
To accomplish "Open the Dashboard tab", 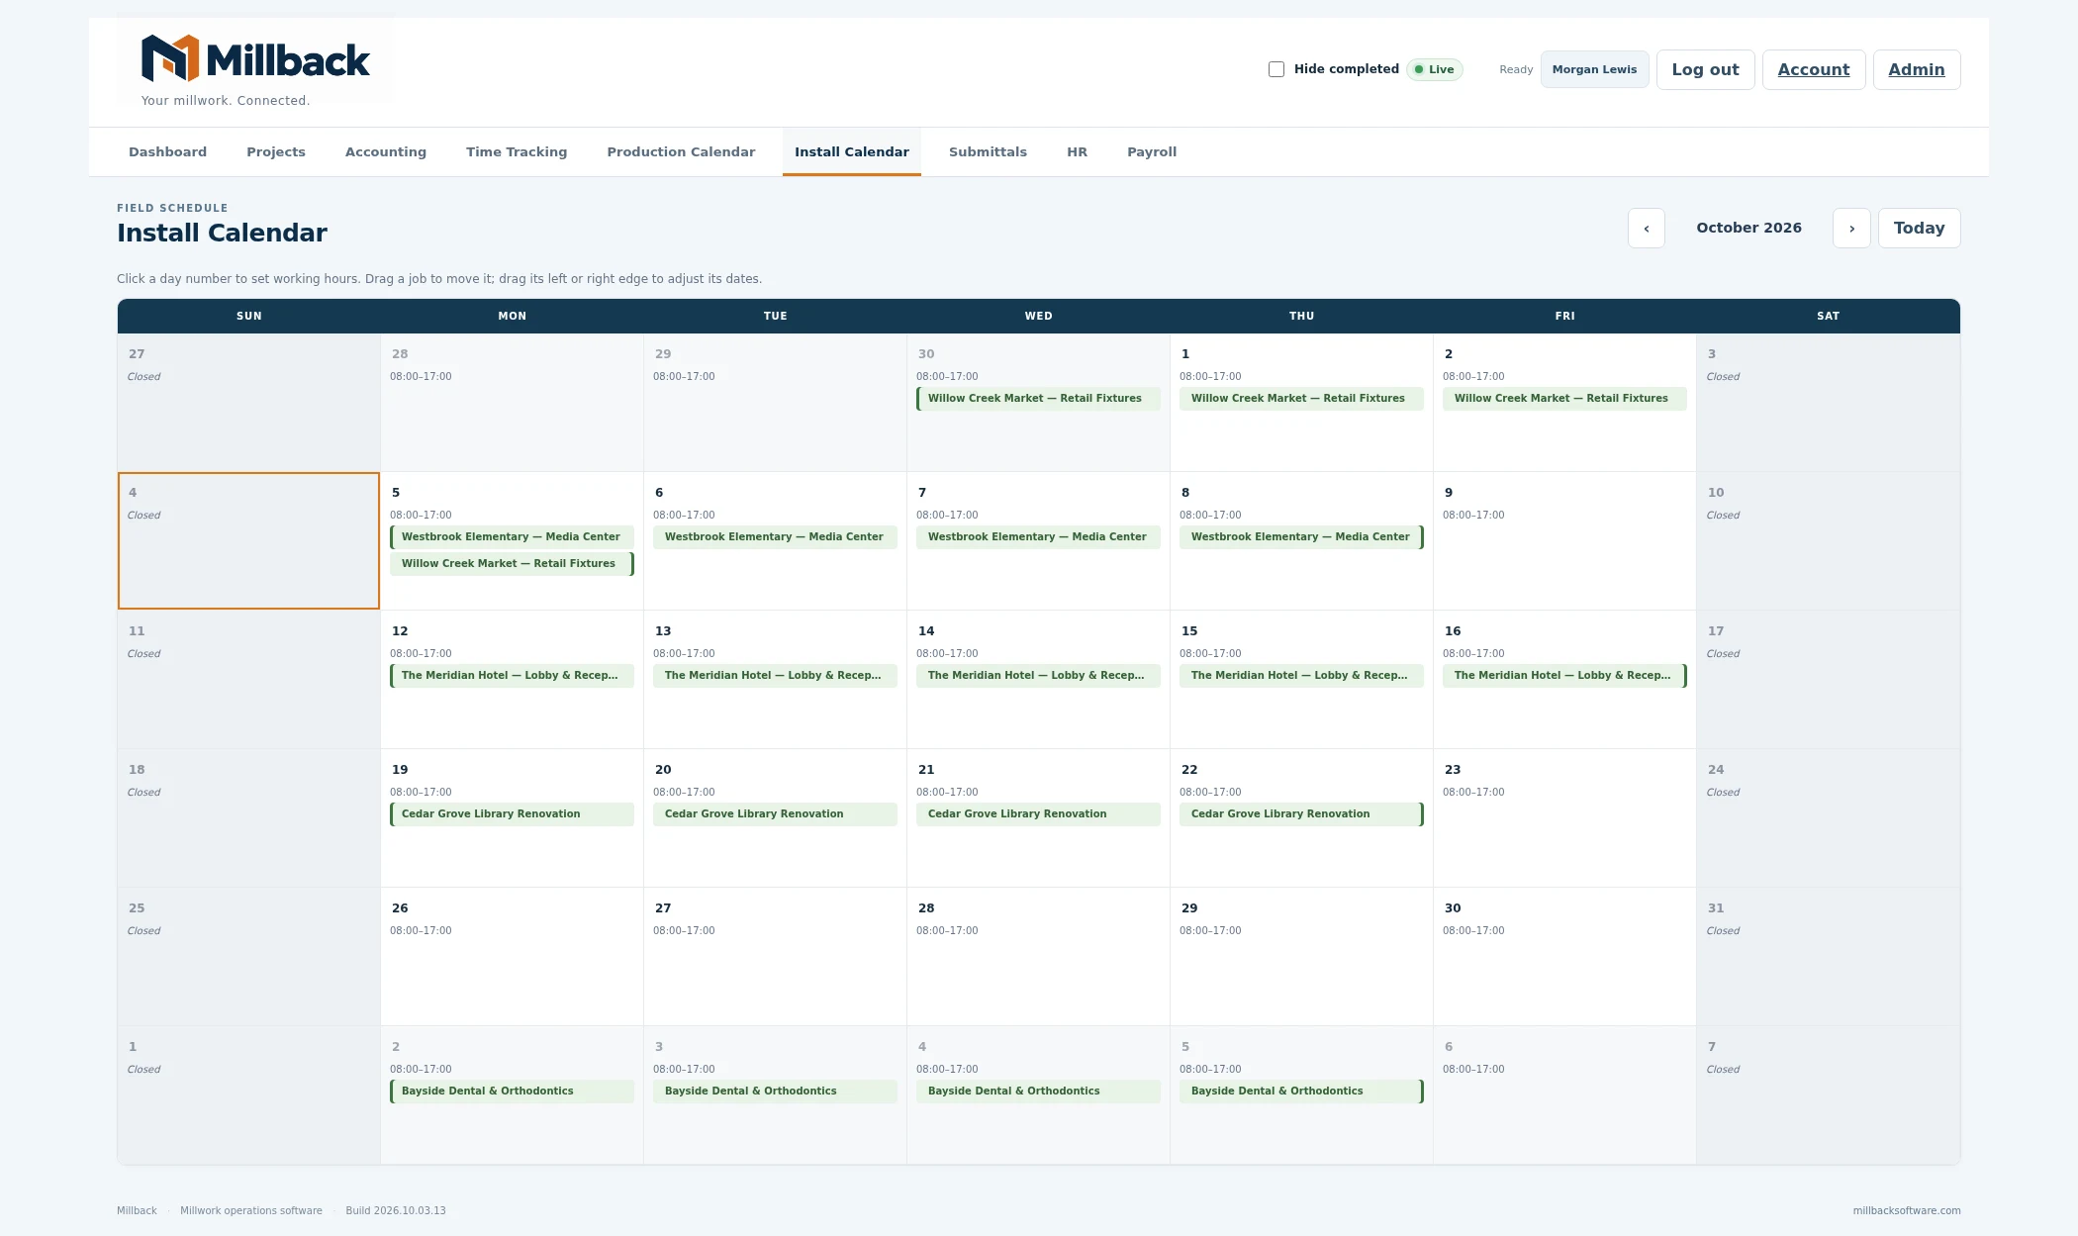I will pos(167,152).
